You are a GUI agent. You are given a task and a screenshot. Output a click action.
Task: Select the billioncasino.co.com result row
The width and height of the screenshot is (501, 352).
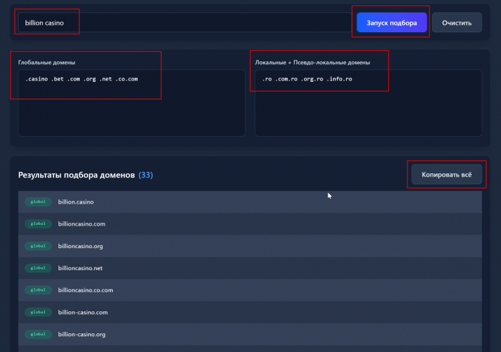pos(250,290)
